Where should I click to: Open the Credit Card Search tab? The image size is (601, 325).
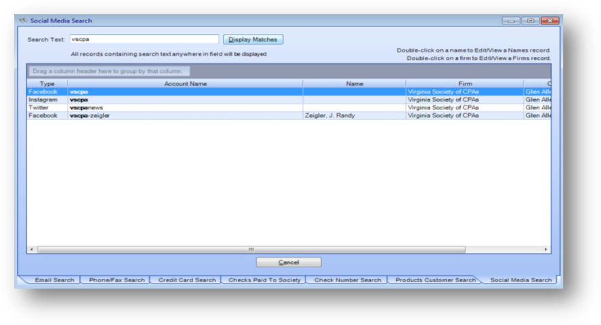click(x=187, y=280)
